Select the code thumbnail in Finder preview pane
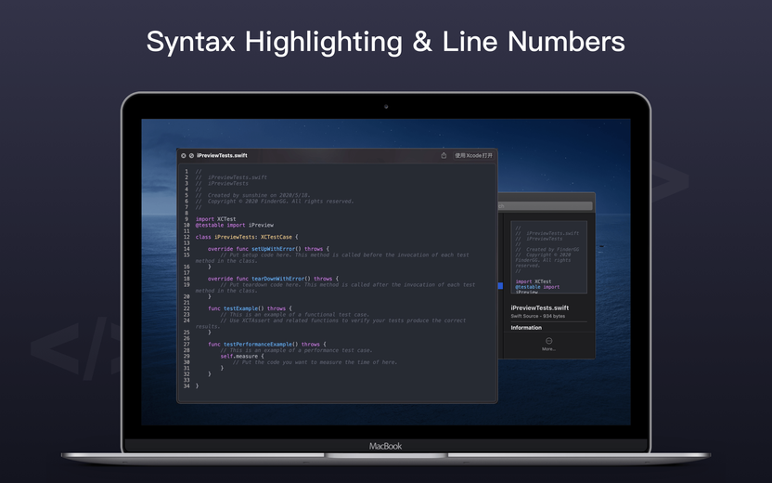 [x=549, y=257]
